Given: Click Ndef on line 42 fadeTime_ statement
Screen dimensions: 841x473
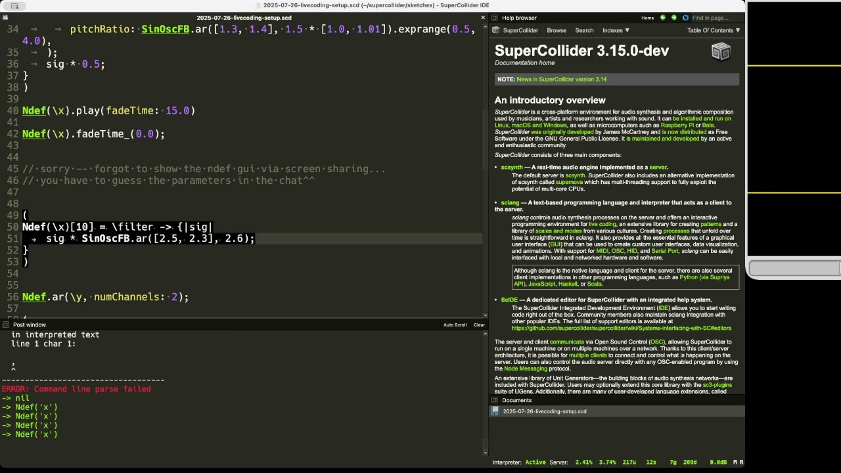Looking at the screenshot, I should click(34, 134).
